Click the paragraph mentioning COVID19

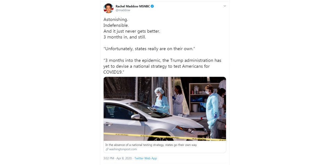click(162, 66)
